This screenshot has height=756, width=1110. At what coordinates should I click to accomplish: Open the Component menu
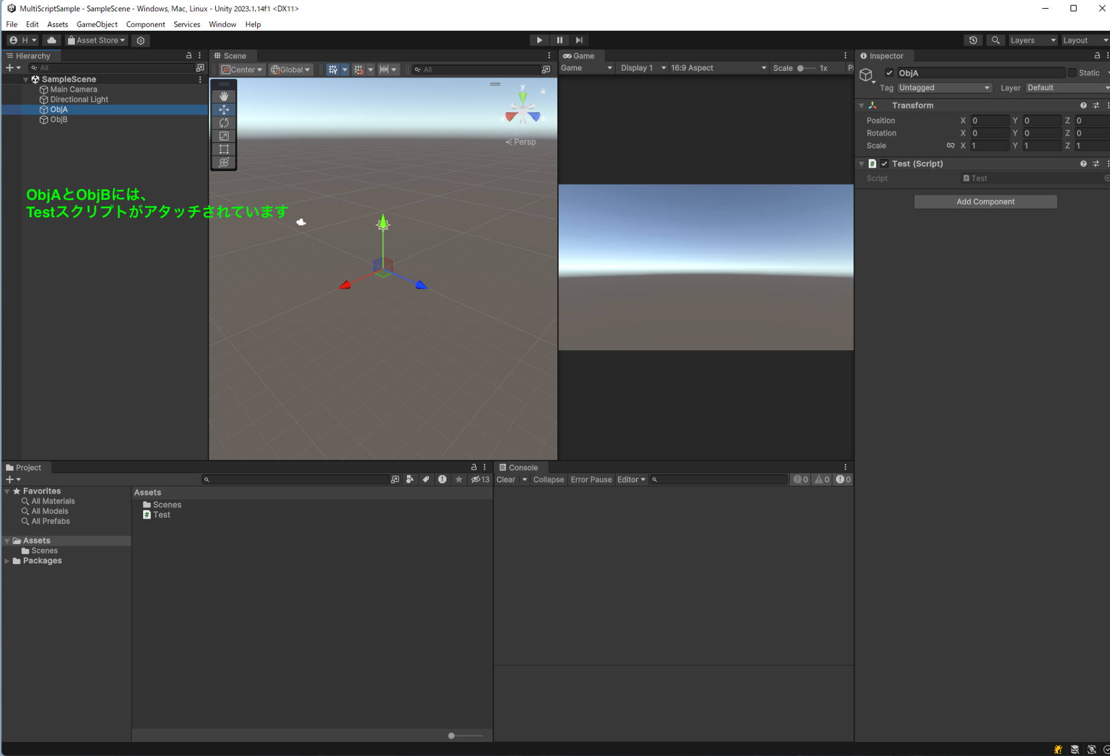145,24
